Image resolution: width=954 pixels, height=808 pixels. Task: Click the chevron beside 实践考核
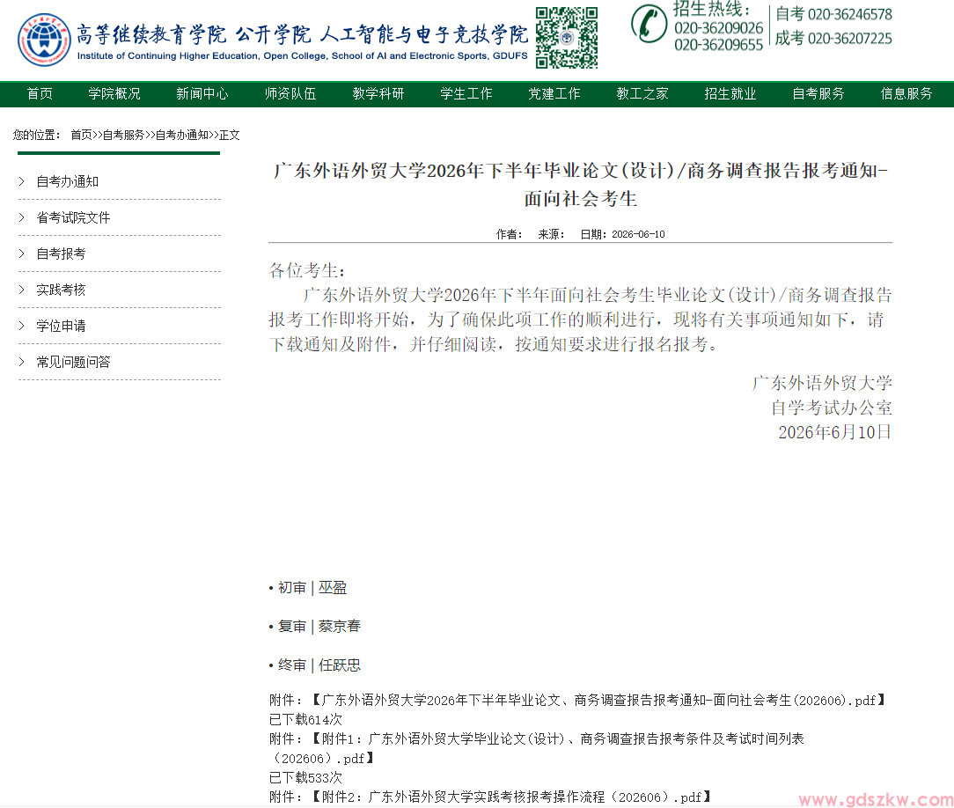[22, 290]
